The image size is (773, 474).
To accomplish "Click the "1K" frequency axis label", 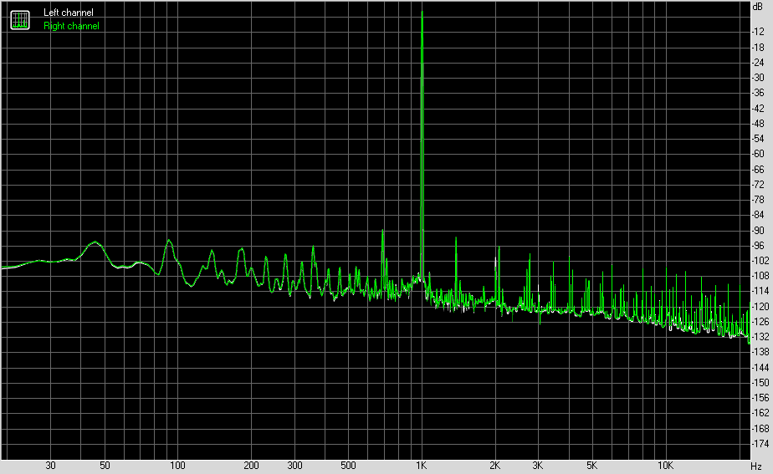I will [421, 466].
